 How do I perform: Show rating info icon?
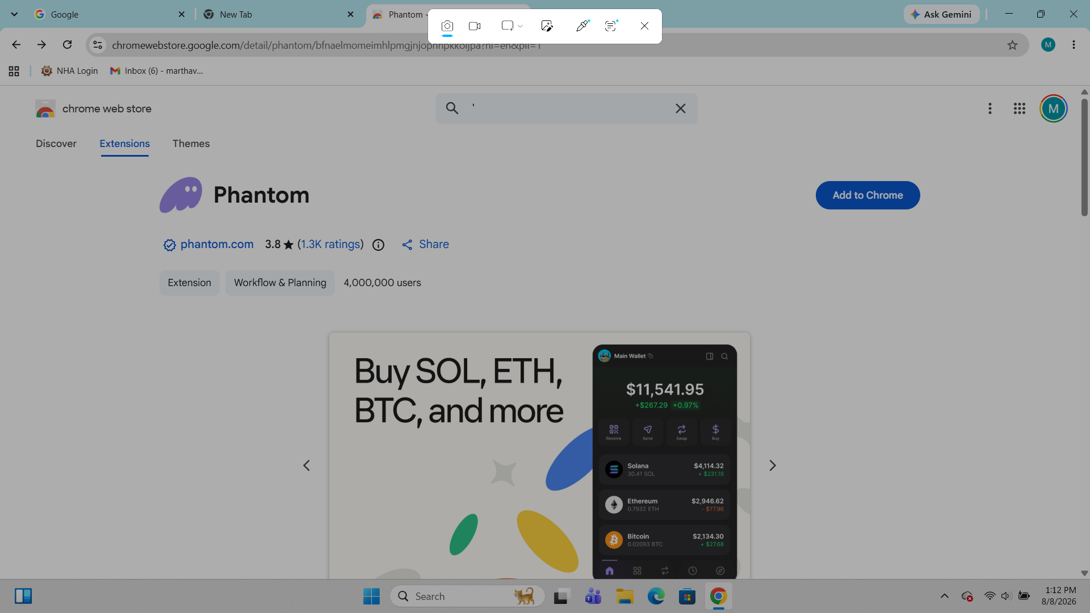pos(378,245)
